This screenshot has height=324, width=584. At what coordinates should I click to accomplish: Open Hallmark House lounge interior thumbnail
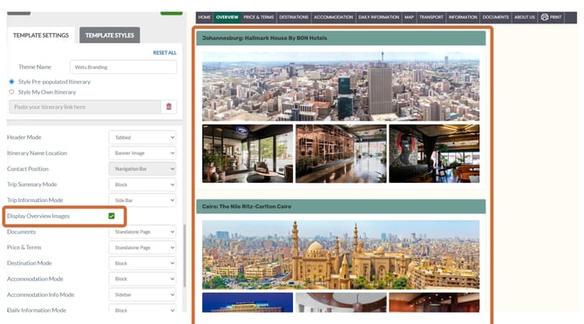tap(248, 153)
